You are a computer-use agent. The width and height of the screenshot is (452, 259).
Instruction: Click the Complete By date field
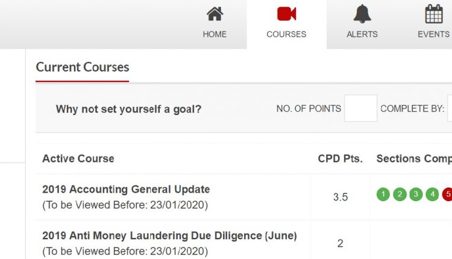tap(450, 108)
